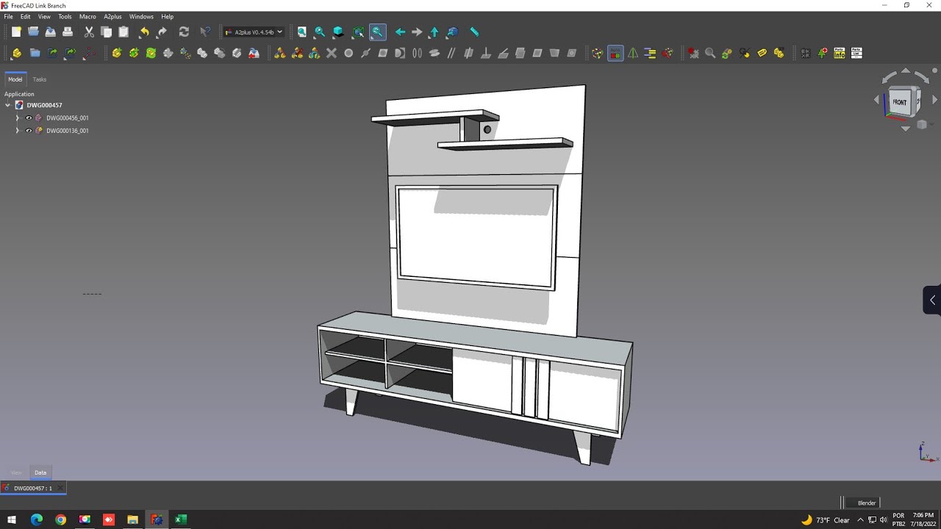Open the draw style cube icon

click(338, 32)
